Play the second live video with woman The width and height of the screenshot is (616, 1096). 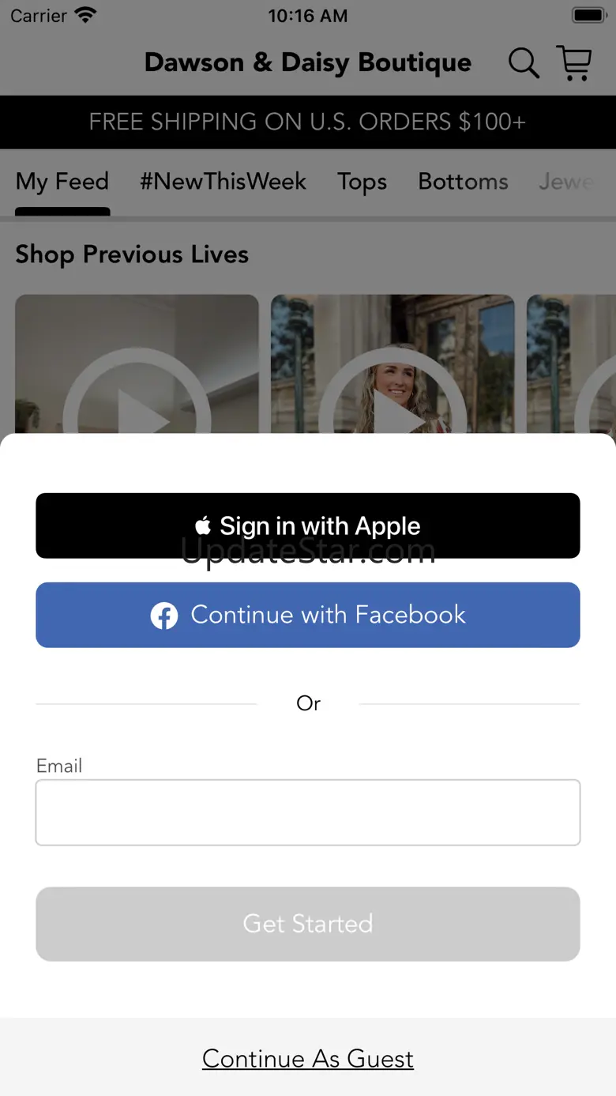coord(393,364)
